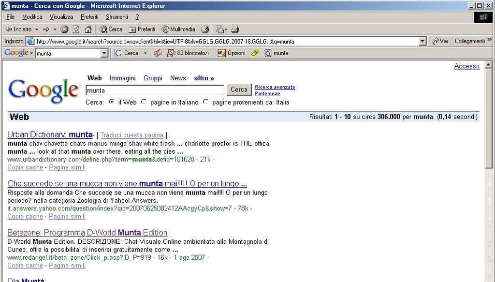Open the Multimedia toolbar button

pyautogui.click(x=178, y=29)
